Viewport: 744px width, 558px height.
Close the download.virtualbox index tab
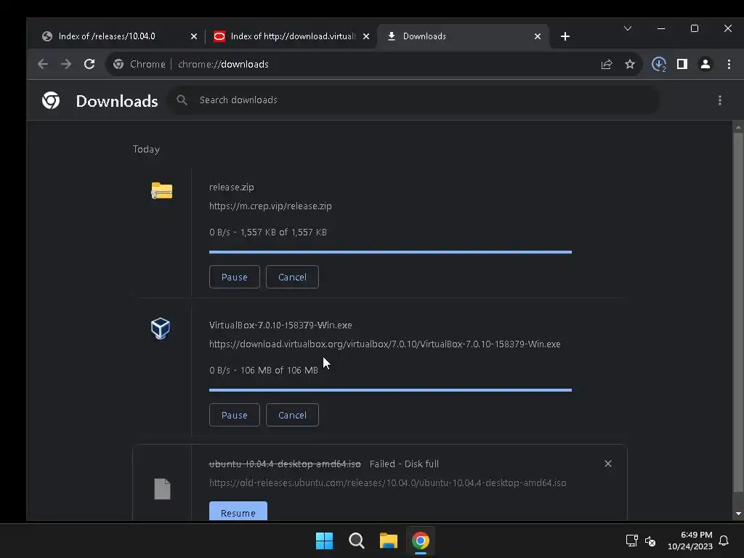[x=366, y=36]
